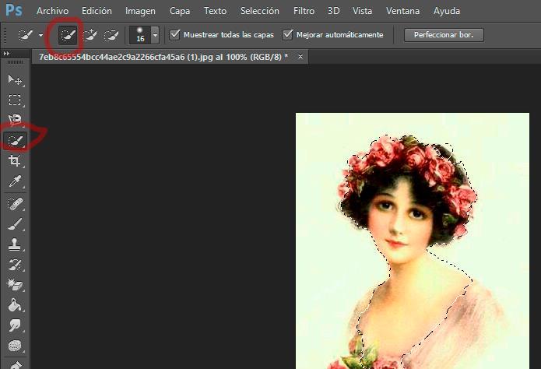The image size is (541, 369).
Task: Click the Photoshop Ps logo
Action: click(14, 10)
